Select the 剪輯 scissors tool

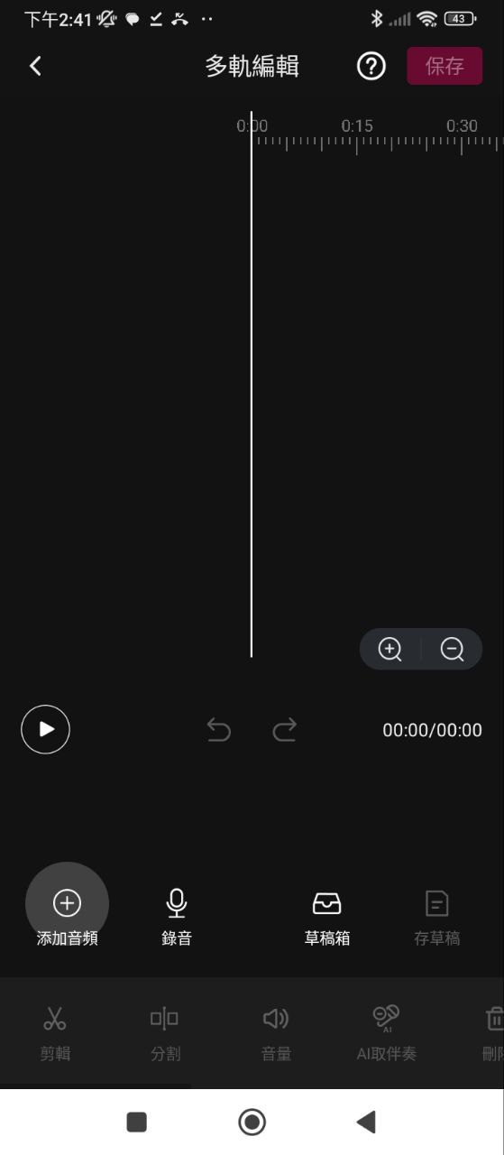(x=55, y=1033)
